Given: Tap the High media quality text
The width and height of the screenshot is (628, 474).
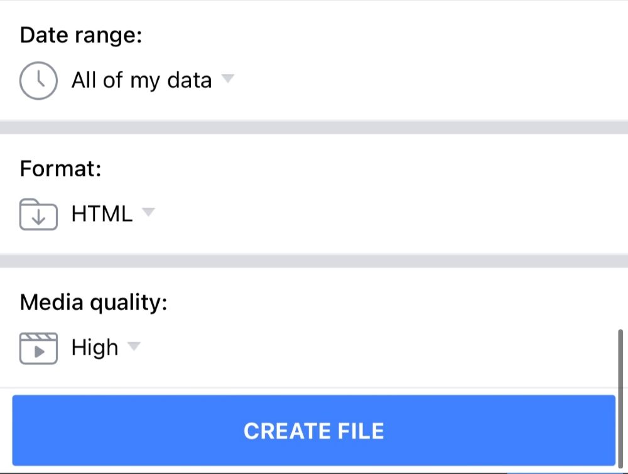Looking at the screenshot, I should pyautogui.click(x=95, y=347).
